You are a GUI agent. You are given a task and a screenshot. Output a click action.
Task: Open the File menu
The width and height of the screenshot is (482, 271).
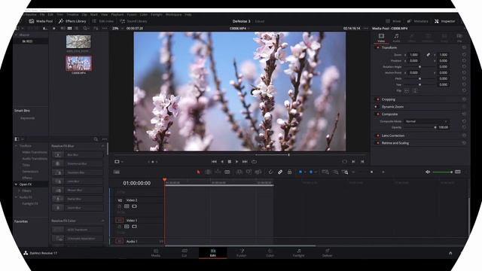(42, 14)
